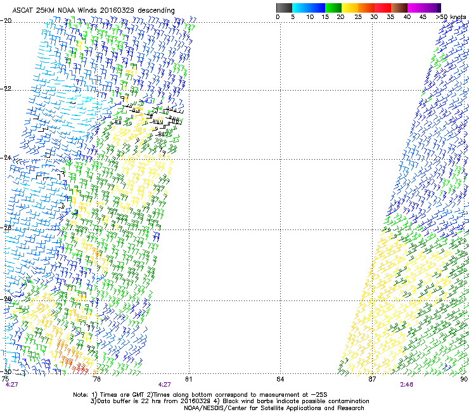Click the ">50 knots" scale label
Screen dimensions: 469x412
coord(451,16)
